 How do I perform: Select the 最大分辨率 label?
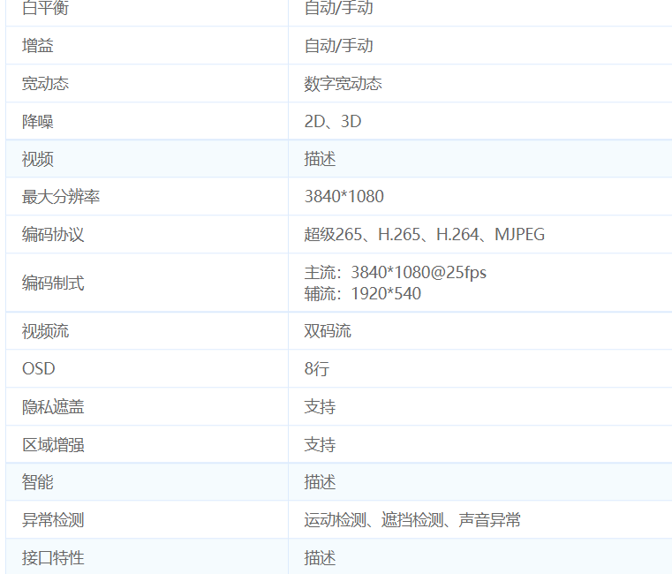(x=61, y=197)
